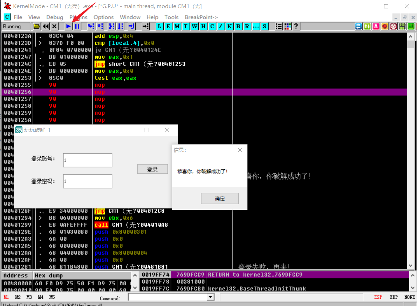Open the Call stack K button
The height and width of the screenshot is (306, 417).
(x=230, y=27)
